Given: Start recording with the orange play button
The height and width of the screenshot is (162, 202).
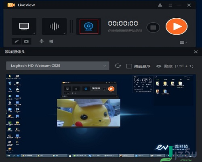Looking at the screenshot, I should pyautogui.click(x=177, y=26).
